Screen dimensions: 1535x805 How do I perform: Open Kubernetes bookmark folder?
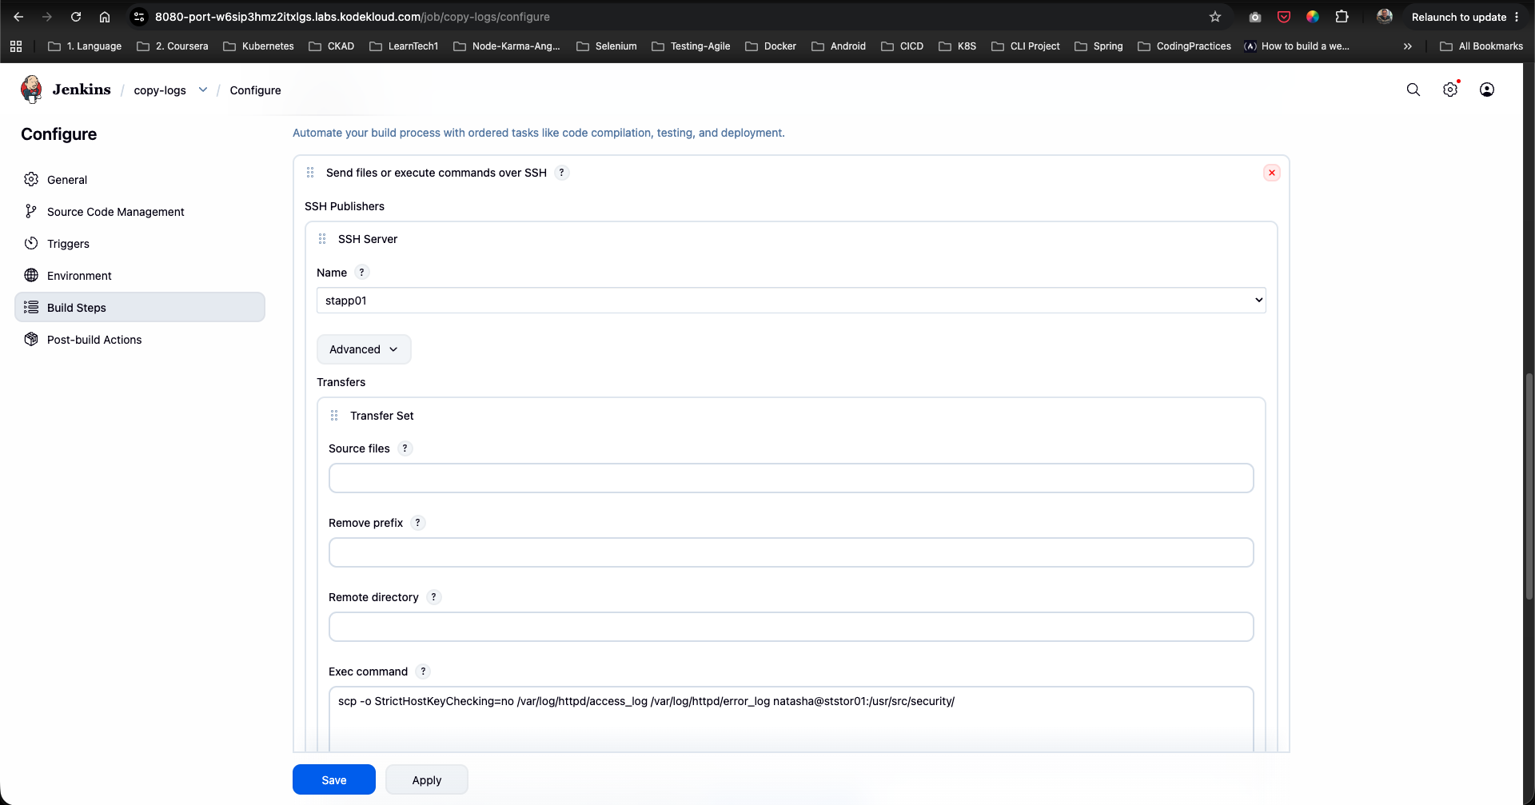pos(258,46)
